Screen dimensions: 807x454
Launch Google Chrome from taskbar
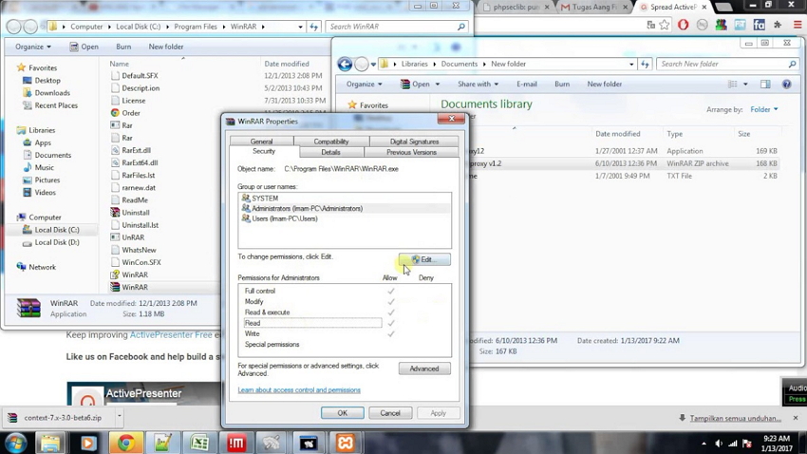pyautogui.click(x=125, y=443)
